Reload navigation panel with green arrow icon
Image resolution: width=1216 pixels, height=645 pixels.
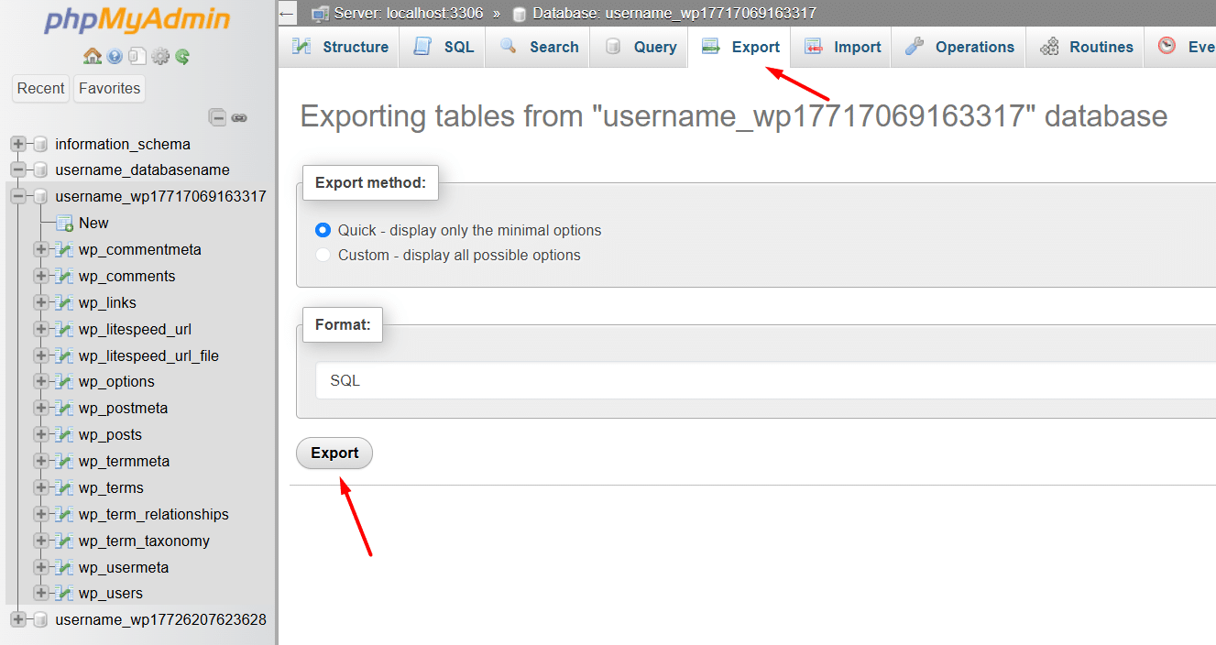183,57
